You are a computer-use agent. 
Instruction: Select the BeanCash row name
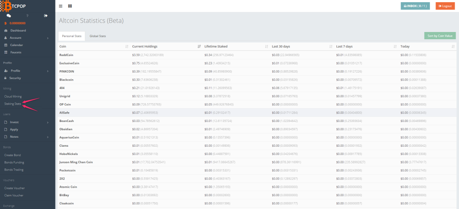(x=66, y=121)
